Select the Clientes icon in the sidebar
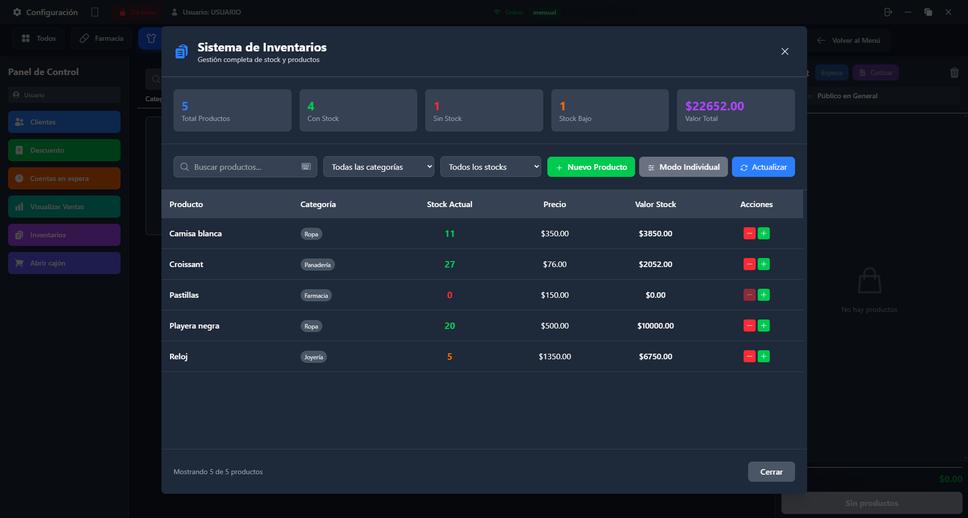 pyautogui.click(x=19, y=121)
